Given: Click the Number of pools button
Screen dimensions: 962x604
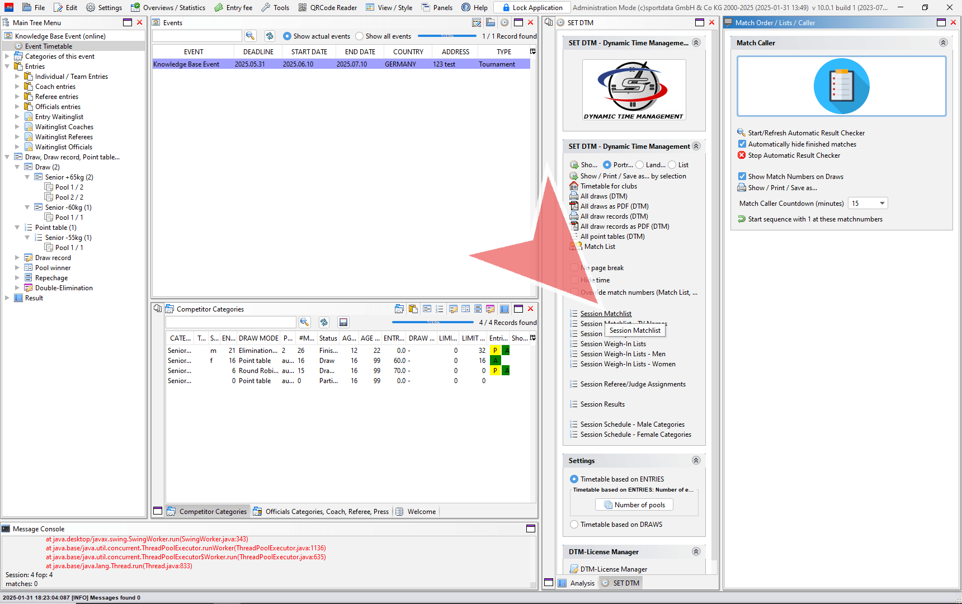Looking at the screenshot, I should 634,505.
